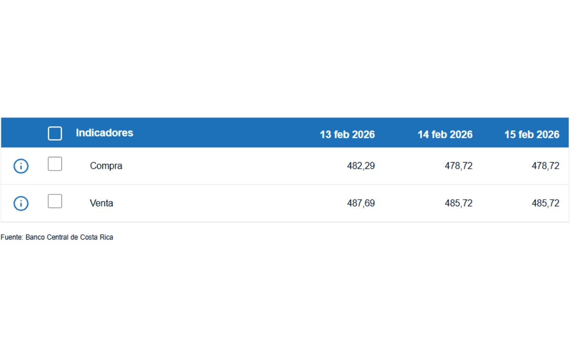Click the Venta value 487,69
Screen dimensions: 571x355
[x=361, y=203]
